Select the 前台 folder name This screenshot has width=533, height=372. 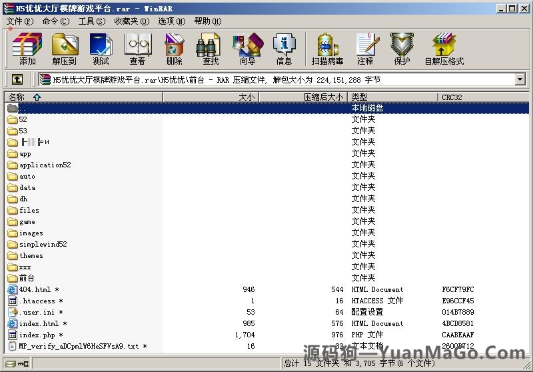[27, 278]
